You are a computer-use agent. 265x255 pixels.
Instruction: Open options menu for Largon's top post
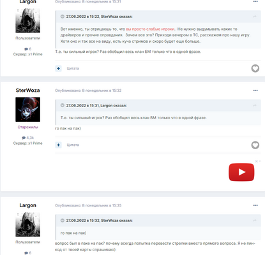[255, 1]
